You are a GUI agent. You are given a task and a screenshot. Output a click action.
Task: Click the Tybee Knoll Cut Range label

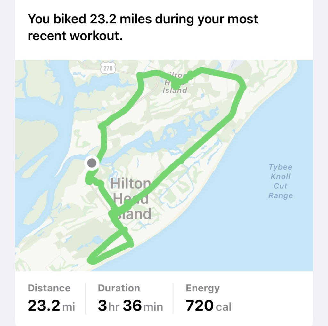pos(281,181)
